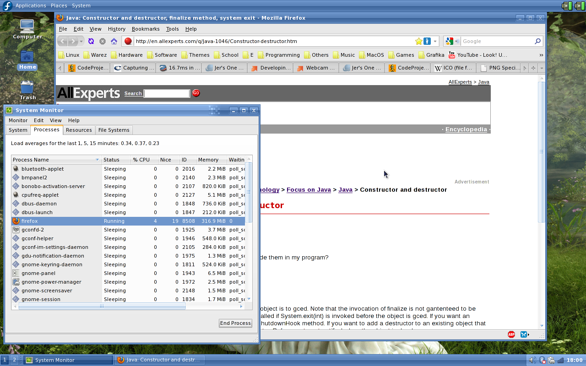586x366 pixels.
Task: Switch to workspace 2 in the pager
Action: pyautogui.click(x=14, y=360)
